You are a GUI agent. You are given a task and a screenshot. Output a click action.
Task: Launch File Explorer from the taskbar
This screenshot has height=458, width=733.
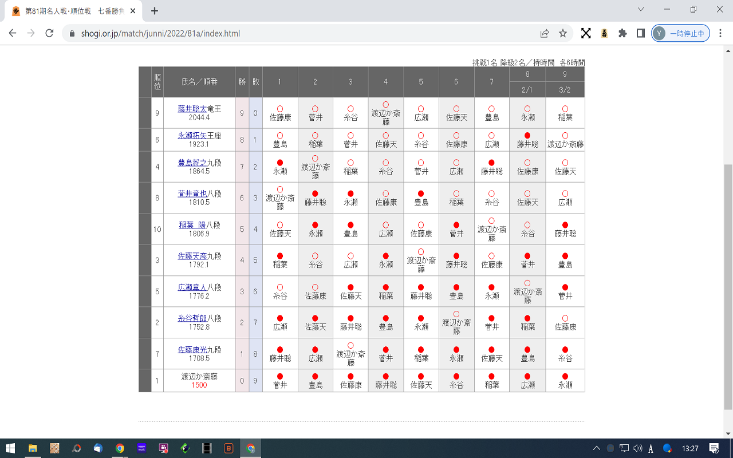pos(33,448)
